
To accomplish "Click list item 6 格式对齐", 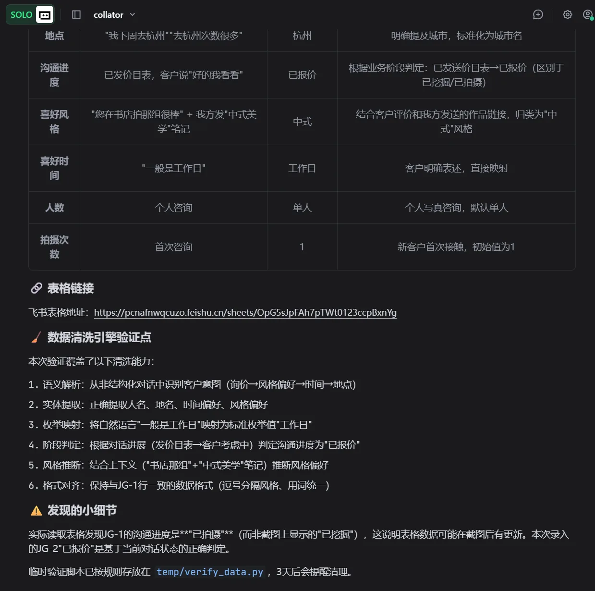I will tap(179, 485).
